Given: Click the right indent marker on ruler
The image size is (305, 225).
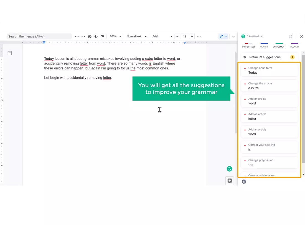Looking at the screenshot, I should pyautogui.click(x=185, y=43).
